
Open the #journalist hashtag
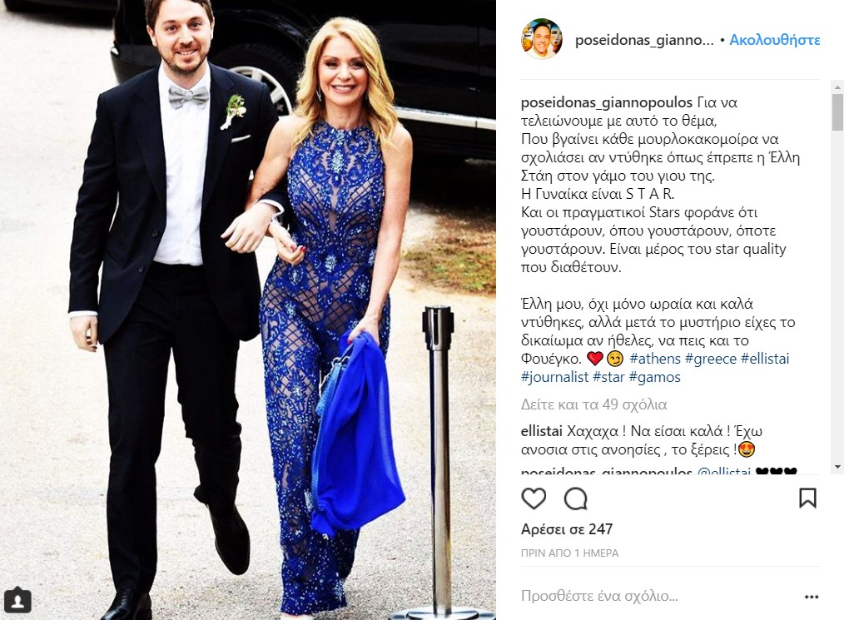click(554, 377)
